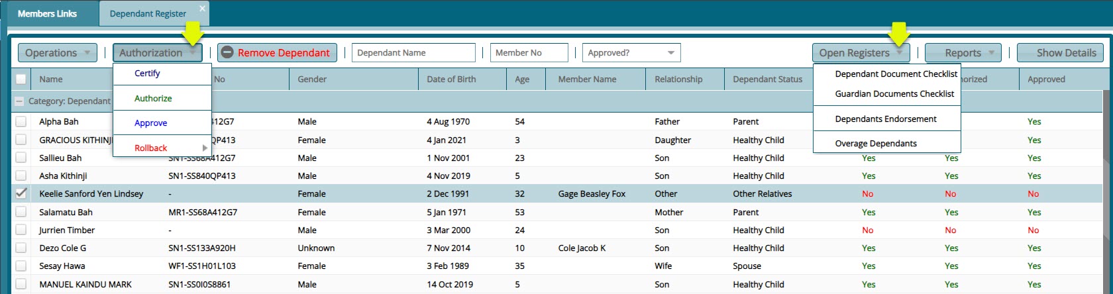Collapse the Category: Dependant group
This screenshot has height=294, width=1113.
coord(19,101)
